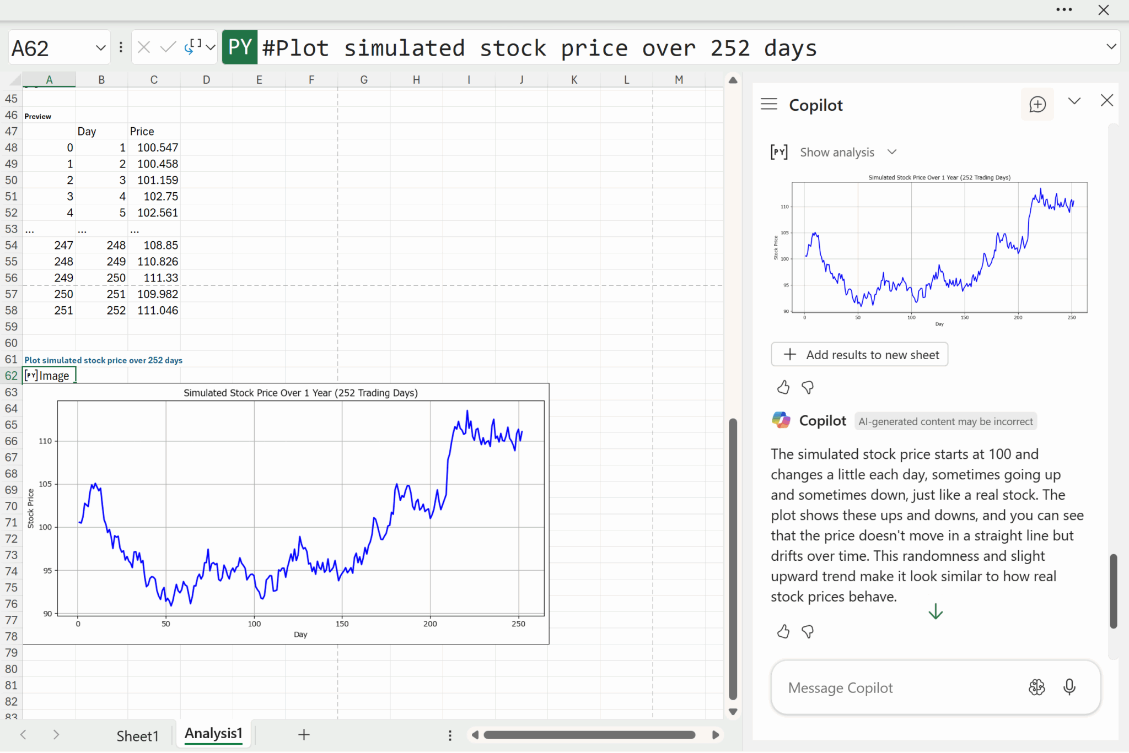Click thumbs up under the chart result
The height and width of the screenshot is (753, 1129).
tap(783, 387)
